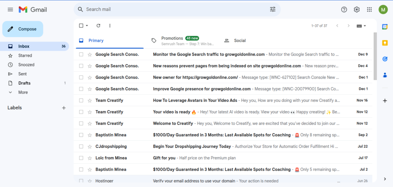Image resolution: width=393 pixels, height=187 pixels.
Task: Click the Nov 16 date
Action: (362, 101)
